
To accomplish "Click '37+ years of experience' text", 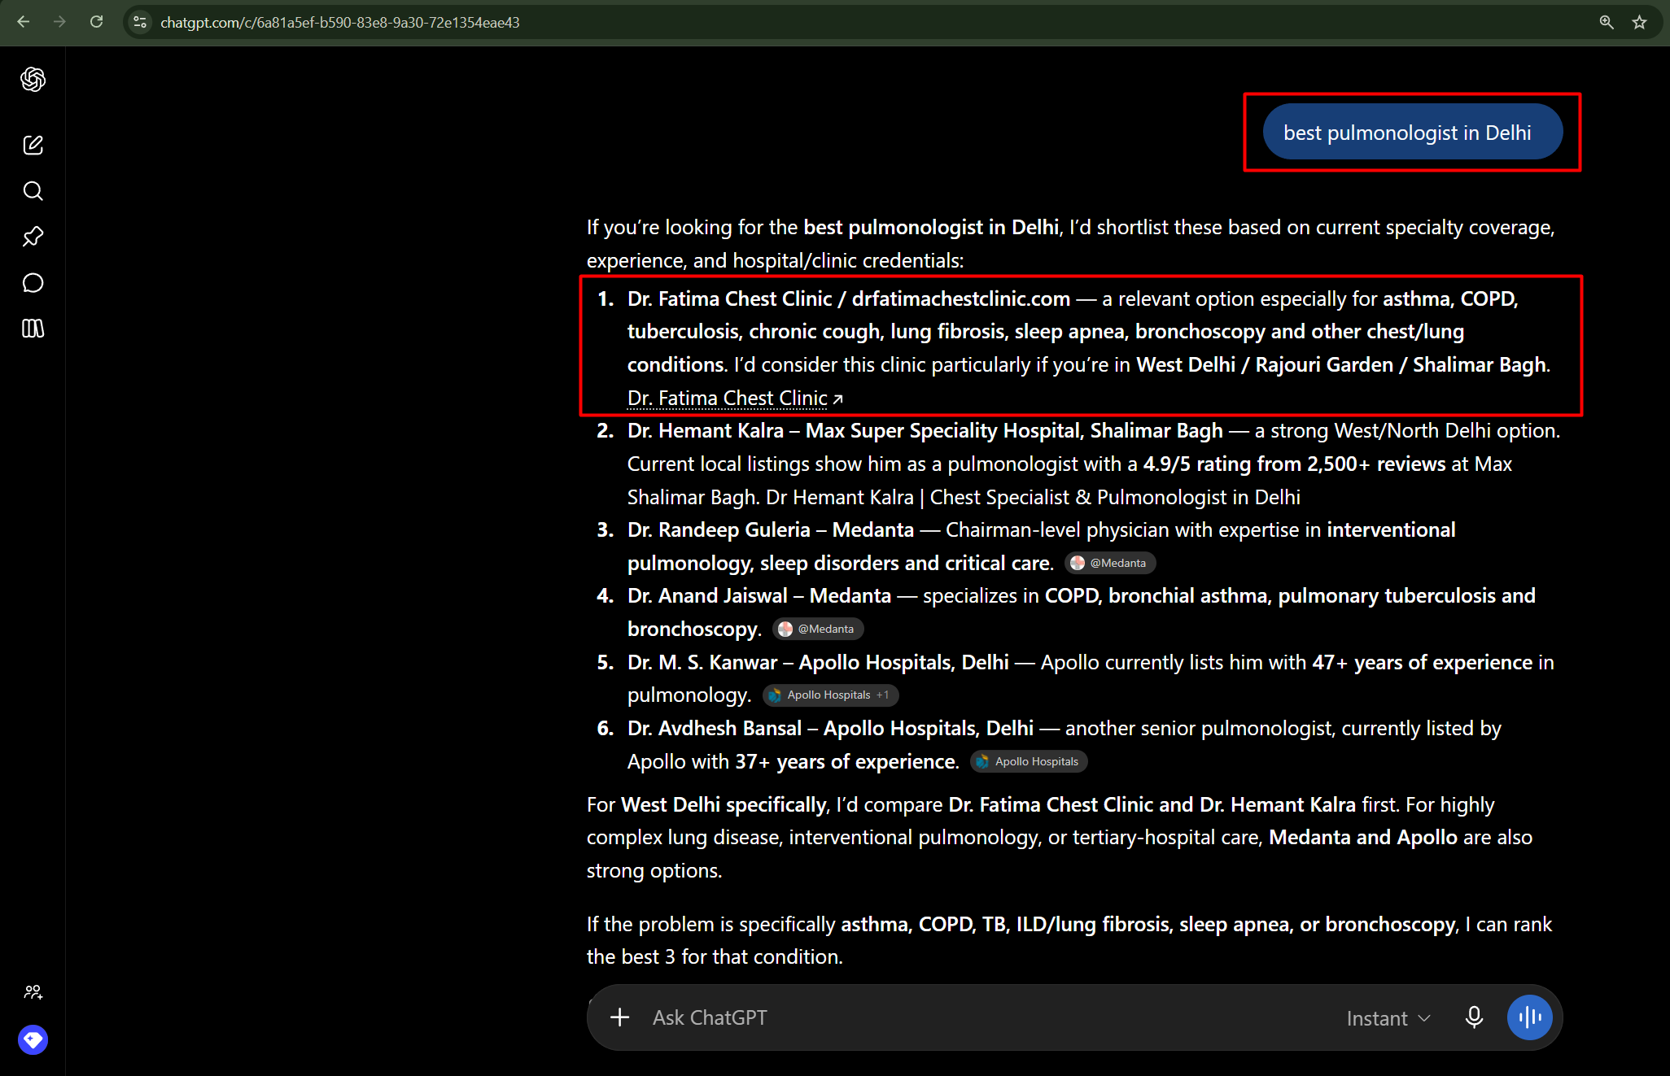I will coord(846,761).
